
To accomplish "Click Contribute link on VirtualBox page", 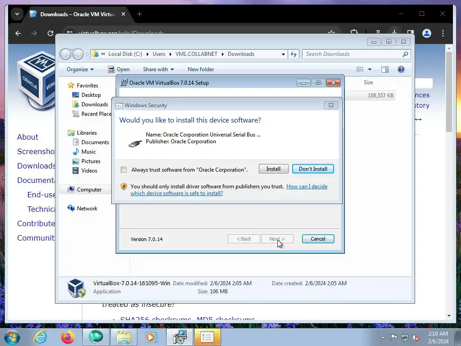I will (36, 223).
